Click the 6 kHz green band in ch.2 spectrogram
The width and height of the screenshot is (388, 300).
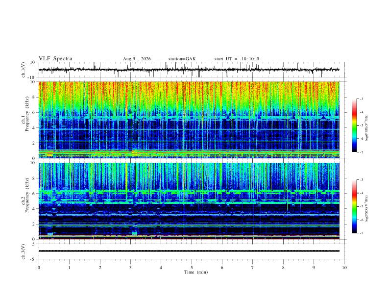click(x=189, y=191)
